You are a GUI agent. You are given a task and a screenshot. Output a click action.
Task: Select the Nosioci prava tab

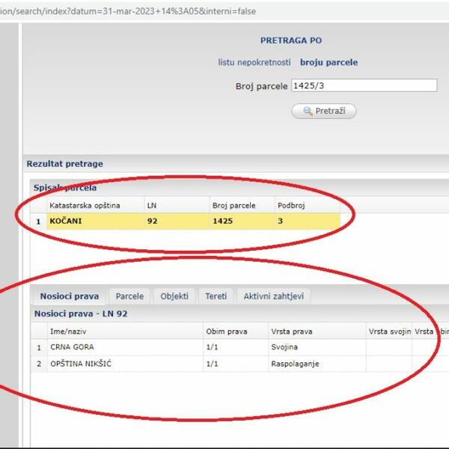(x=69, y=296)
